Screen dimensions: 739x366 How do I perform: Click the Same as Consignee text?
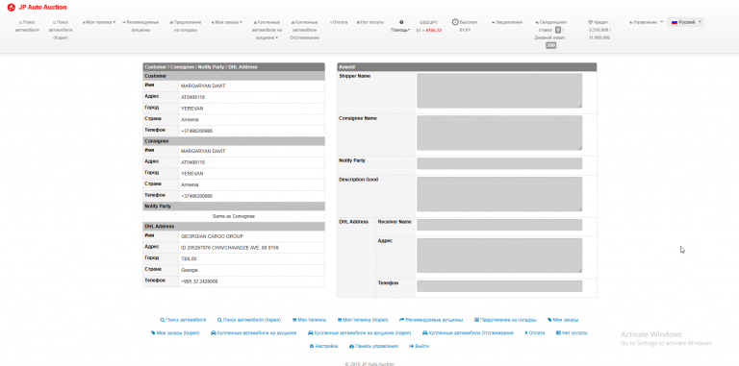tap(234, 216)
